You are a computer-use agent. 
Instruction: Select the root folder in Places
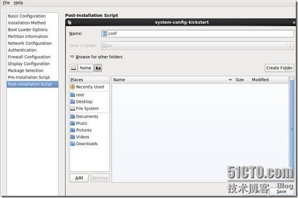(x=90, y=95)
